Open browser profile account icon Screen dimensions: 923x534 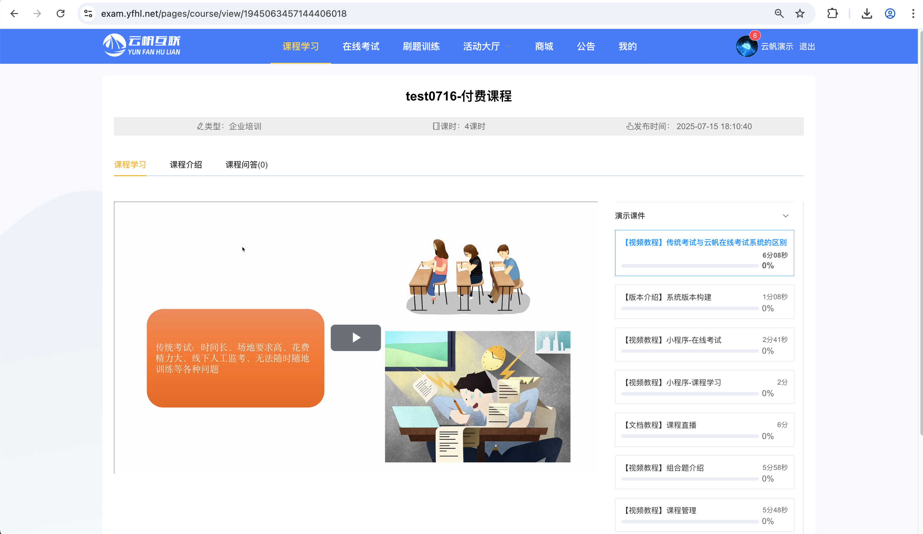tap(890, 14)
